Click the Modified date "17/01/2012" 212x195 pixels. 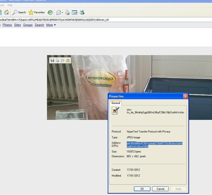pos(133,176)
